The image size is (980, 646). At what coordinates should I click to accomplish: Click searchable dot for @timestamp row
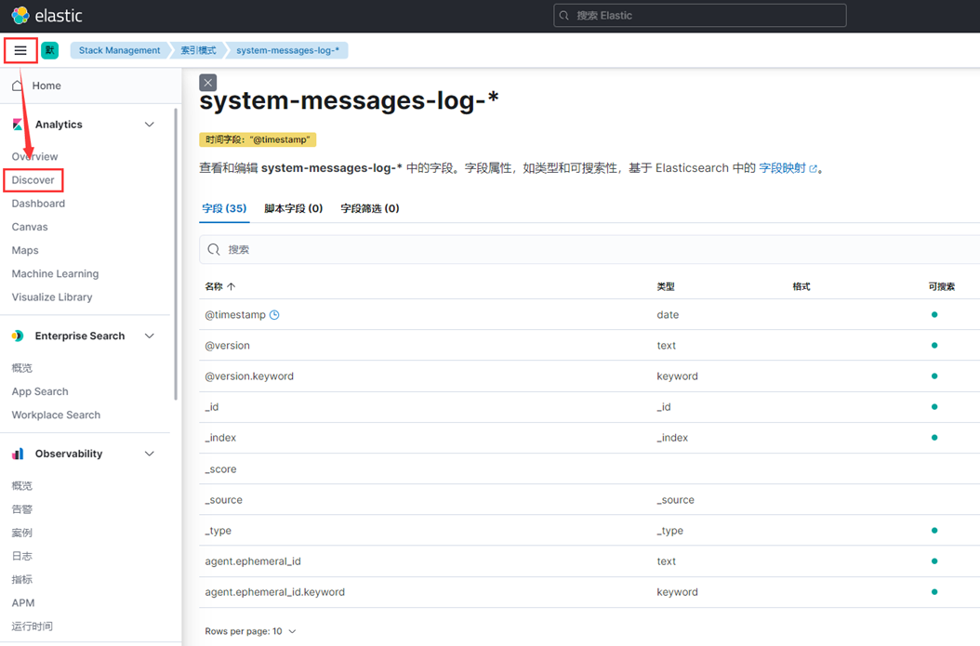pyautogui.click(x=934, y=315)
